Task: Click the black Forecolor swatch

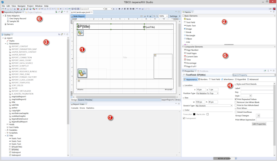Action: (195, 114)
